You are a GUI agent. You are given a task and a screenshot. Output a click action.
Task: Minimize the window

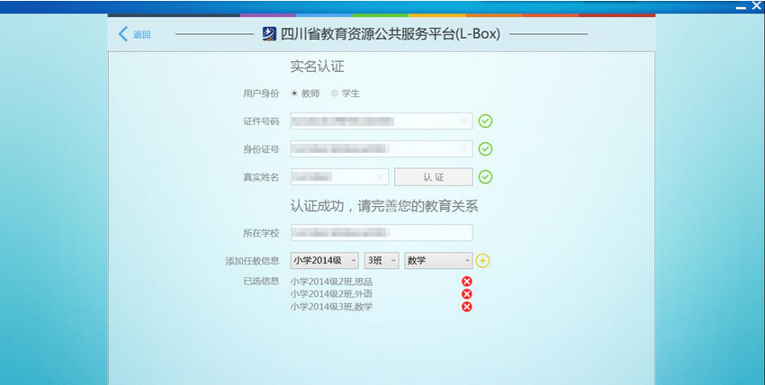click(741, 8)
